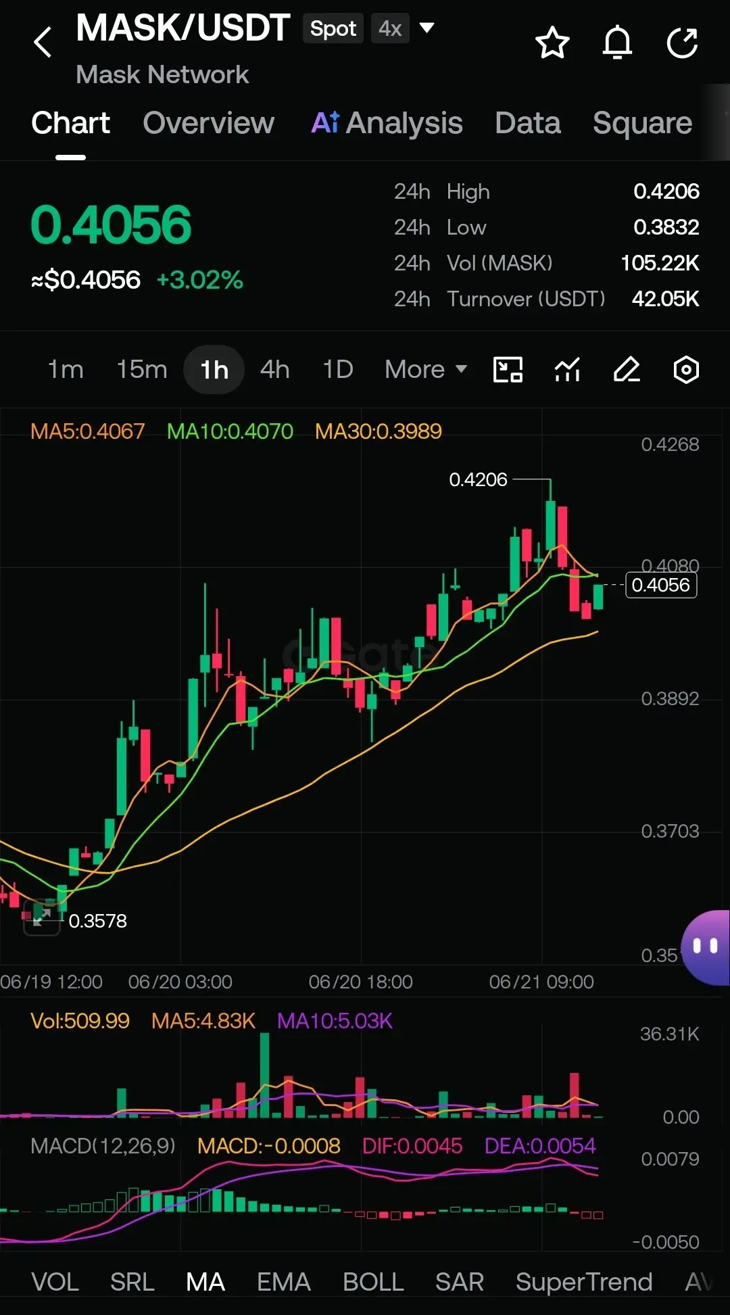
Task: Select the drawing pencil tool
Action: coord(627,370)
